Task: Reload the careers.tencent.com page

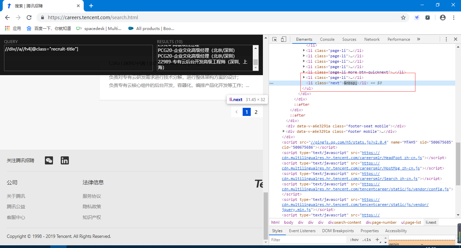Action: tap(29, 18)
